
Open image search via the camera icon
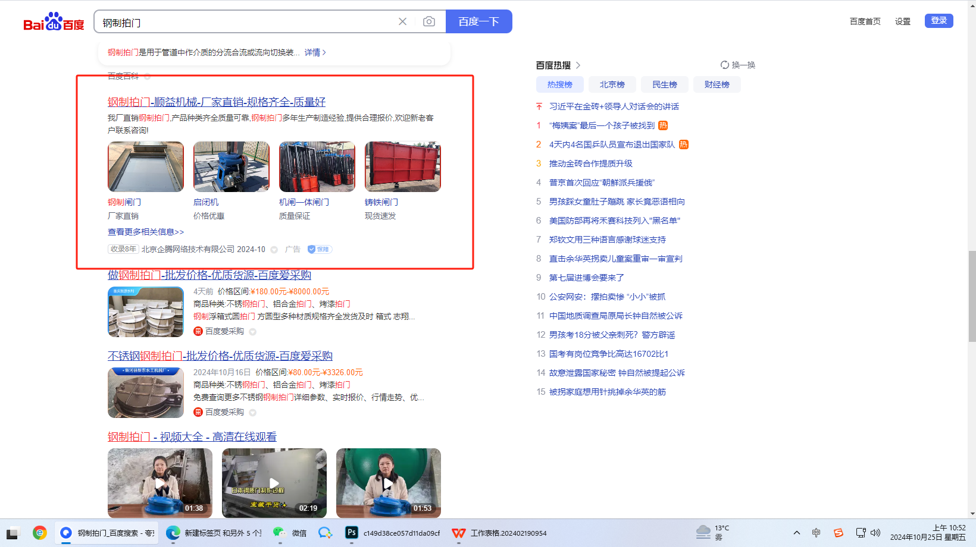[428, 21]
